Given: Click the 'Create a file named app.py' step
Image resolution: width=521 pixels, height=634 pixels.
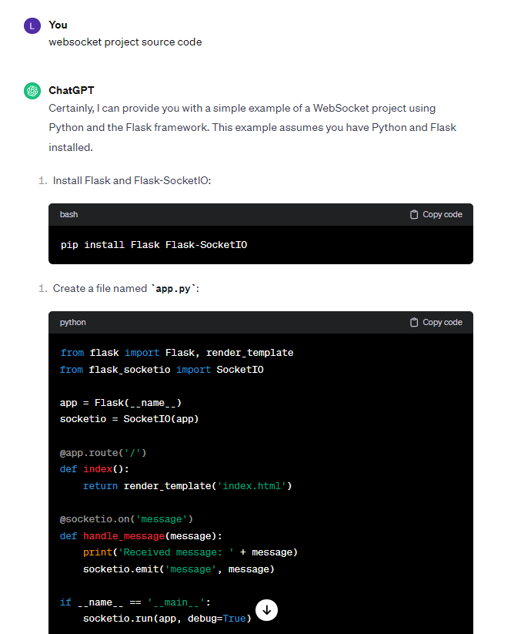Looking at the screenshot, I should [126, 288].
